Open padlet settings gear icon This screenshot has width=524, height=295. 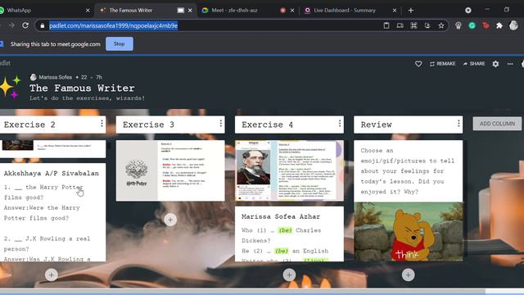(x=495, y=64)
